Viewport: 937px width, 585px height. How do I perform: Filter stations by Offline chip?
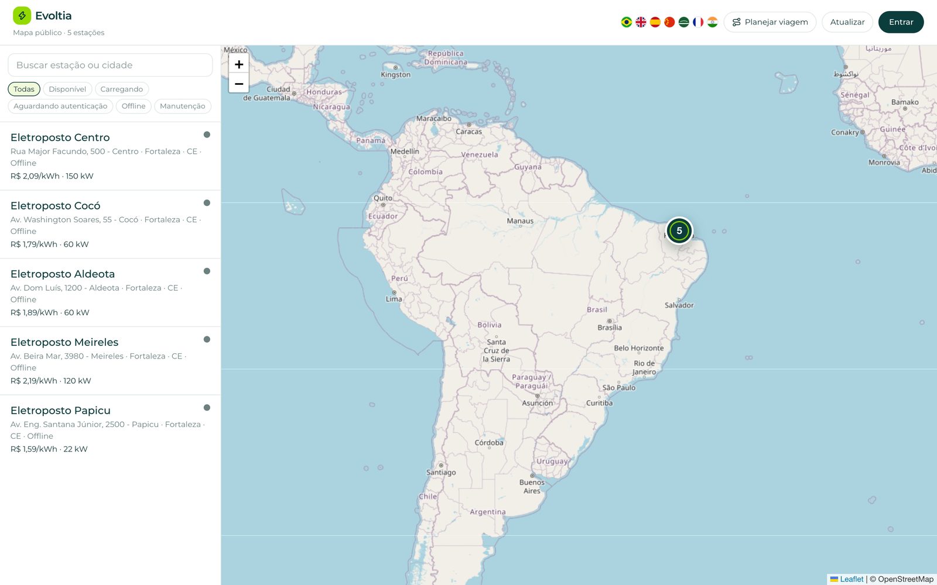(x=134, y=106)
